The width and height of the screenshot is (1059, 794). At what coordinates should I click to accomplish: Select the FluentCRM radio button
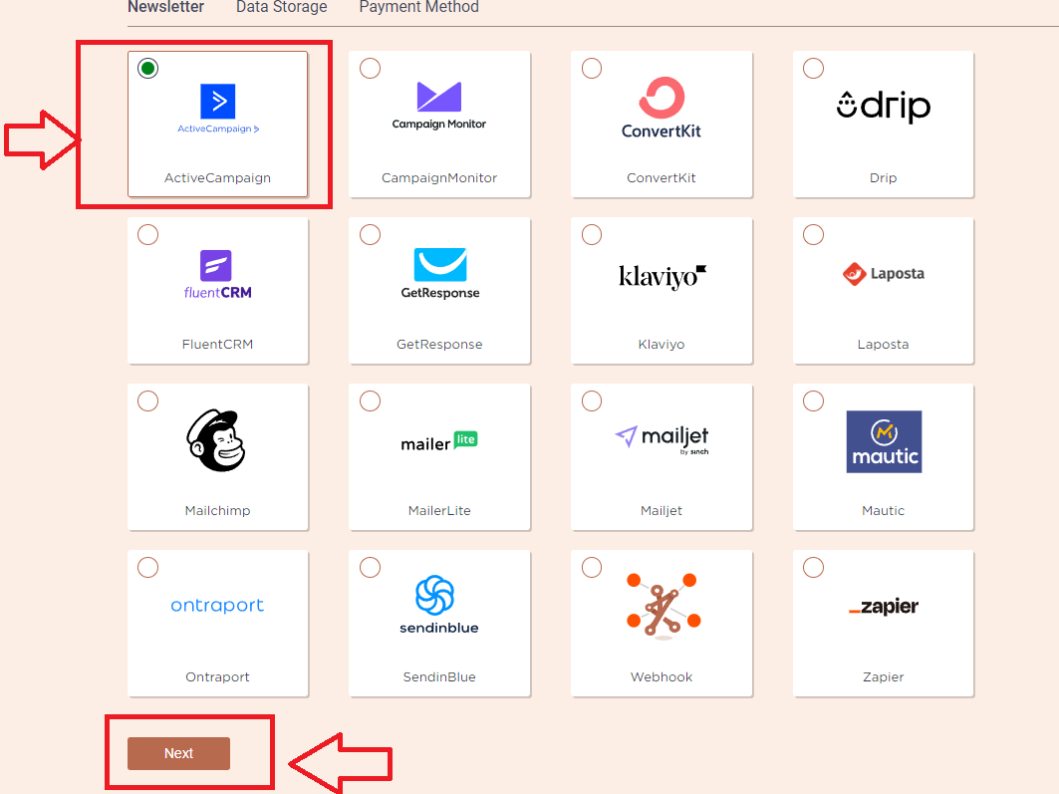point(147,235)
